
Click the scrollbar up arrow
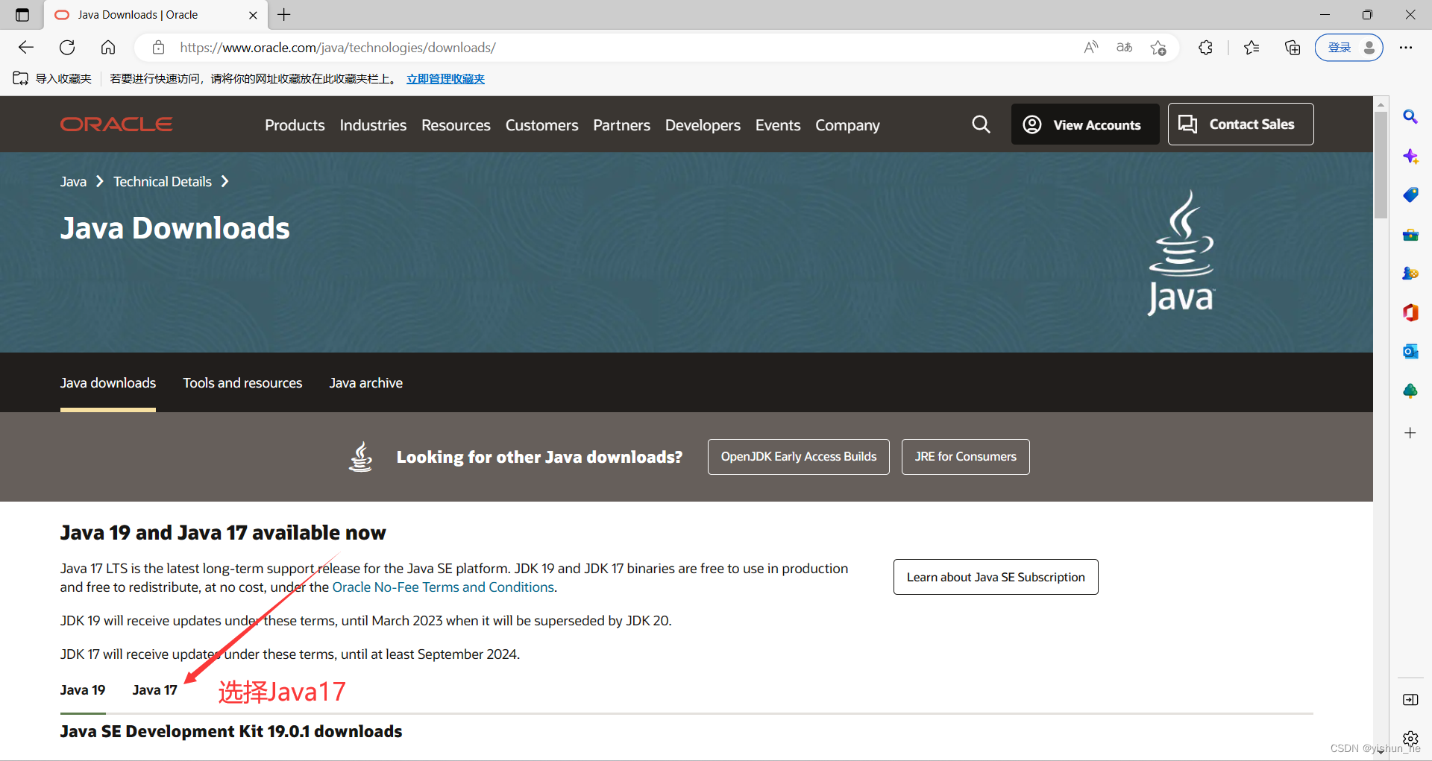[1381, 104]
